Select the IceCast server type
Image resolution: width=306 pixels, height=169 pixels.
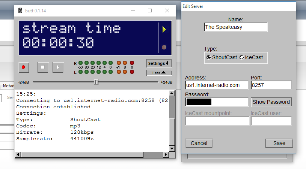242,57
